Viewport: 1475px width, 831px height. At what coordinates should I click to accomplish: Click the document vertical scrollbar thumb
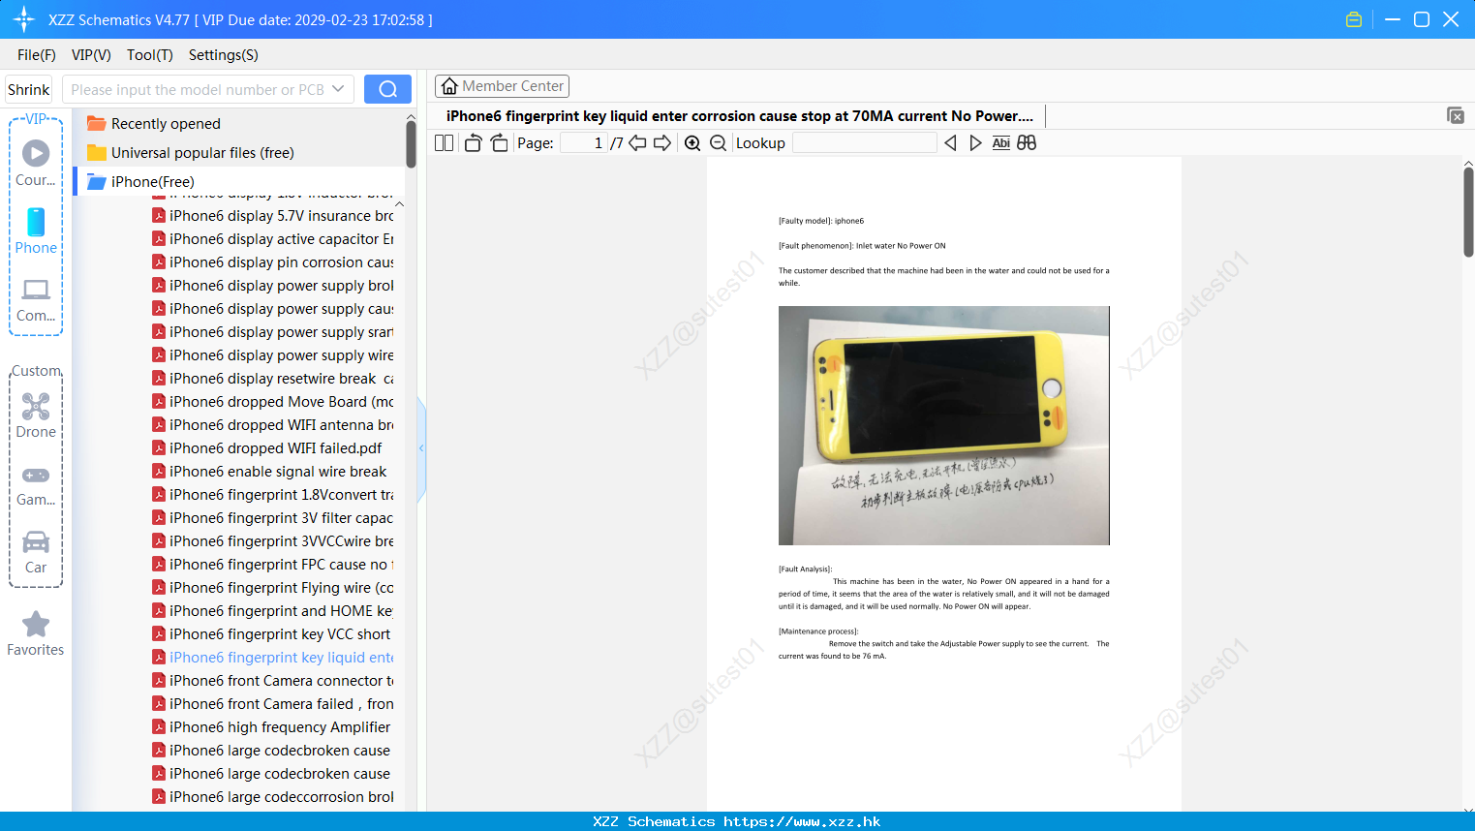[1468, 211]
